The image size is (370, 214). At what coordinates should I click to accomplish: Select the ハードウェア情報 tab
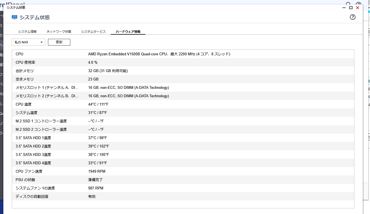point(128,32)
